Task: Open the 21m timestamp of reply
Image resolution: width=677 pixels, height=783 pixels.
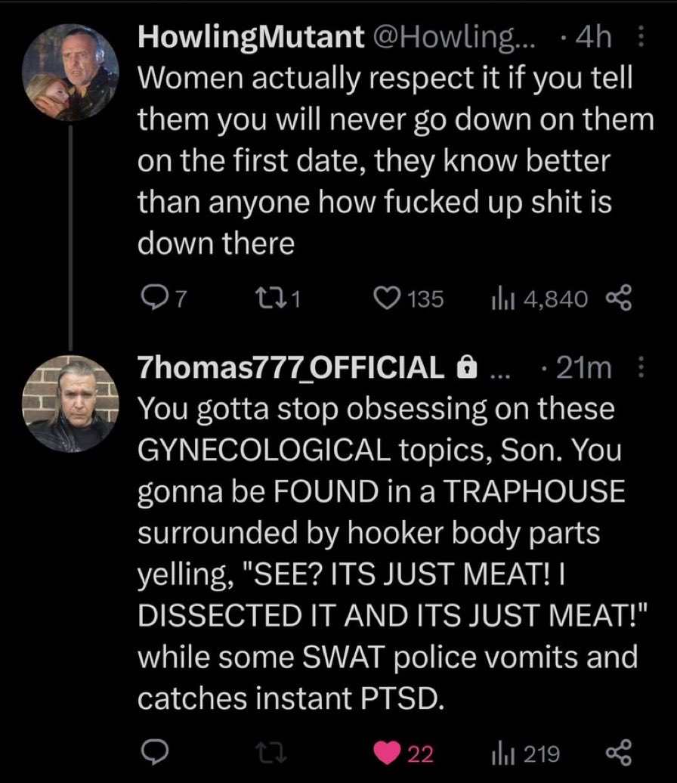Action: click(x=583, y=368)
